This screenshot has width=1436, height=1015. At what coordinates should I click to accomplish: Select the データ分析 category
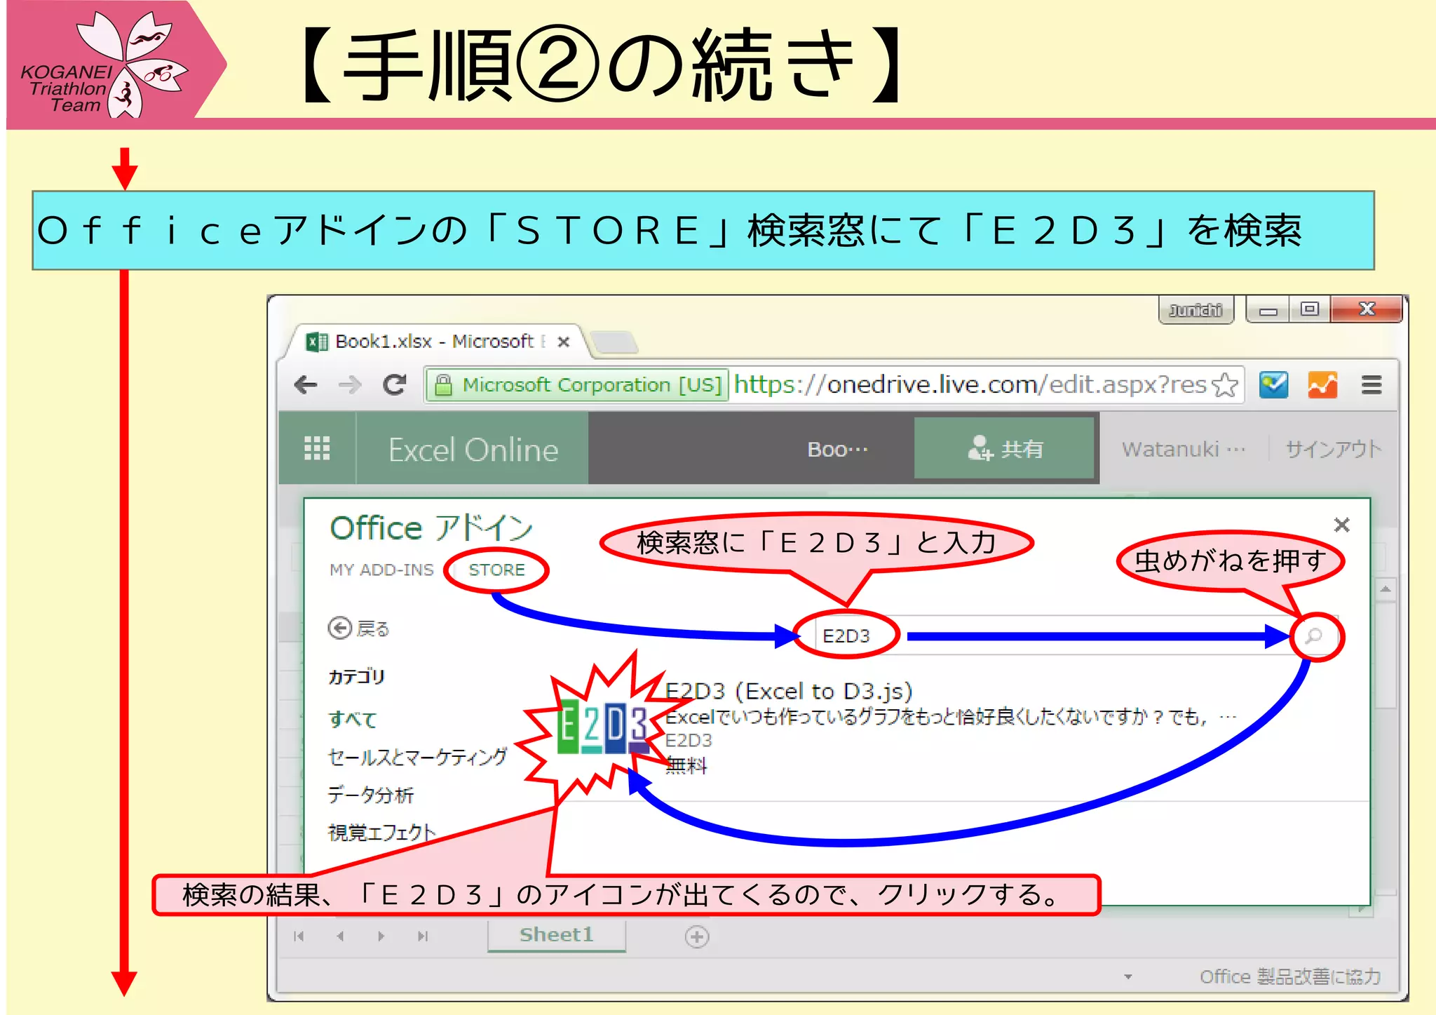[371, 795]
